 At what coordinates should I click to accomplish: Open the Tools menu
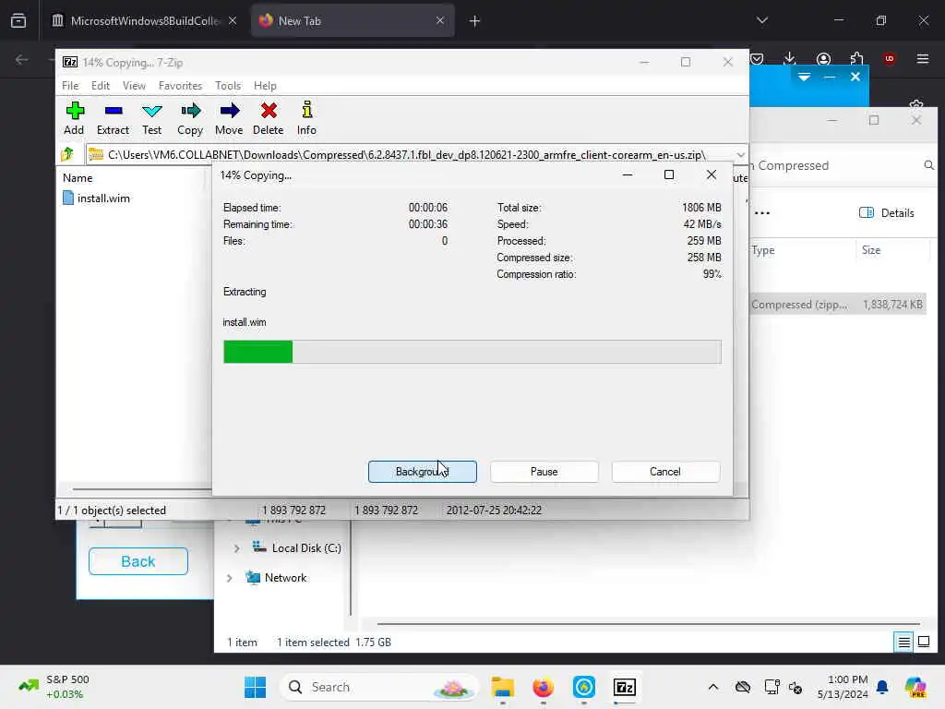click(x=228, y=86)
